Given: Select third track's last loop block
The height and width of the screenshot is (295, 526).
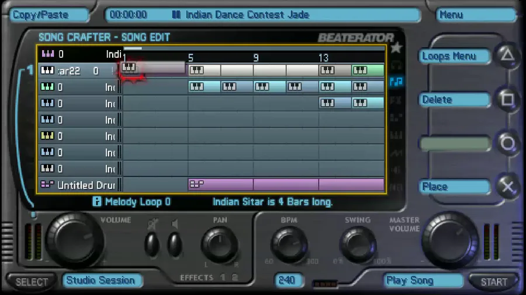Looking at the screenshot, I should click(x=368, y=103).
